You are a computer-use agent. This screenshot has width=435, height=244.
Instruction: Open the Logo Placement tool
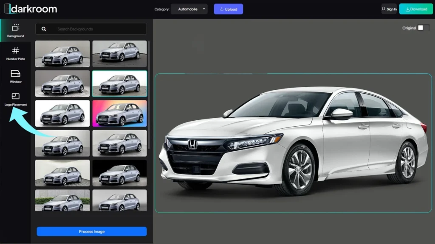[16, 100]
